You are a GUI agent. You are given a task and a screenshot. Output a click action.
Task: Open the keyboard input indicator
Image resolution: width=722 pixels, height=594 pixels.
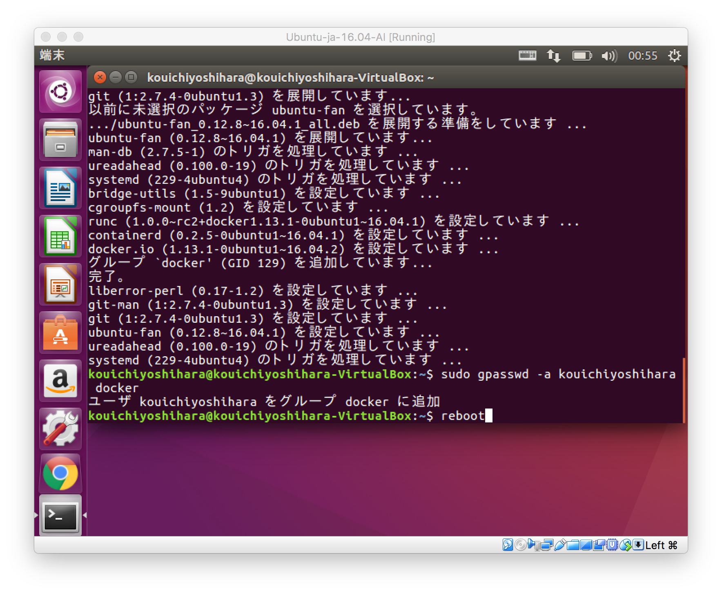[527, 55]
